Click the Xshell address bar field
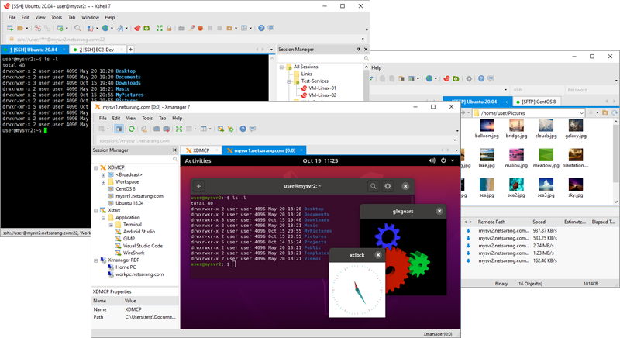 coord(184,39)
